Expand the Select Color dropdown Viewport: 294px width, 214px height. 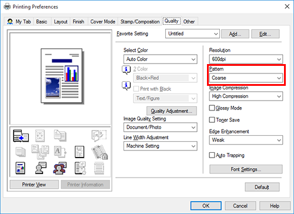click(x=161, y=59)
